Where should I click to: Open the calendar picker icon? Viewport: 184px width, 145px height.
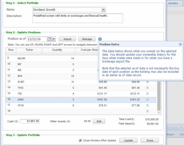pyautogui.click(x=49, y=39)
